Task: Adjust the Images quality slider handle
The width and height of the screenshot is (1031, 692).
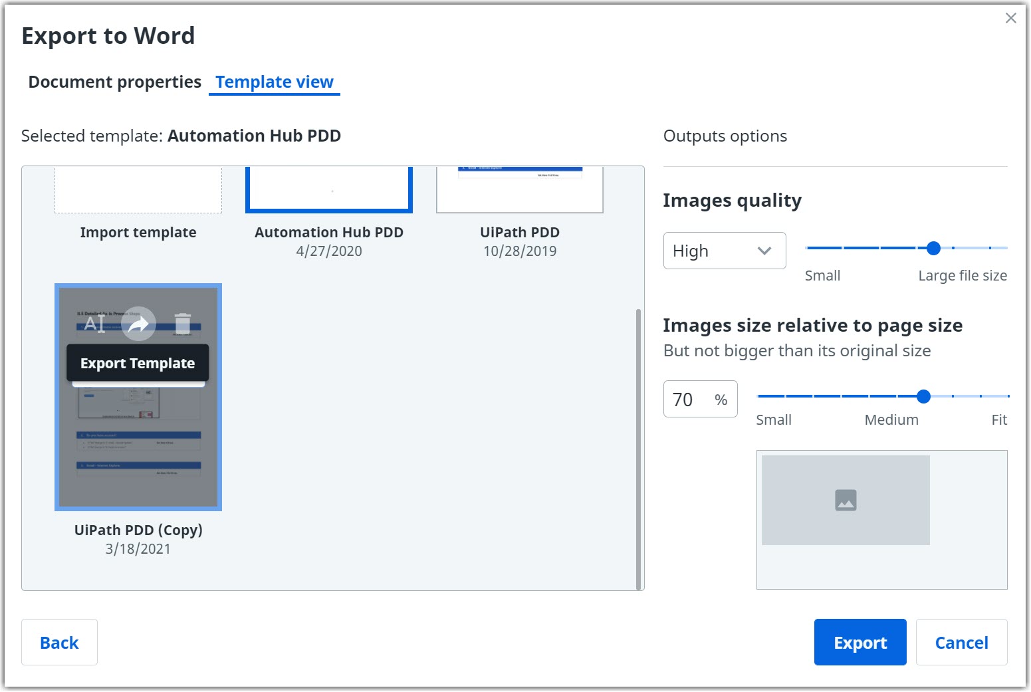Action: click(933, 248)
